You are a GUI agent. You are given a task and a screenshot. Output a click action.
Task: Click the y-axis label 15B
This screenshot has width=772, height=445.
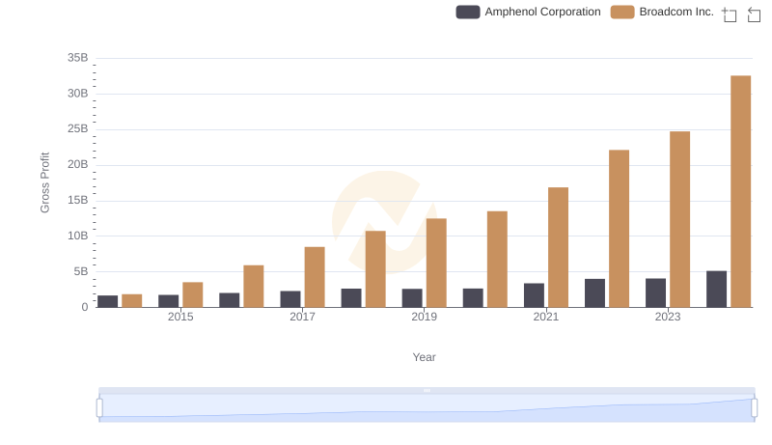[78, 201]
